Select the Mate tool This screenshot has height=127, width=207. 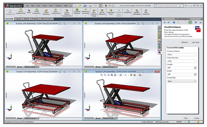click(x=29, y=11)
